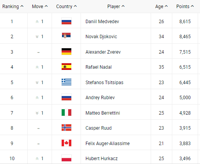Sort by Age column header
Viewport: 200px width, 164px height.
tap(161, 7)
